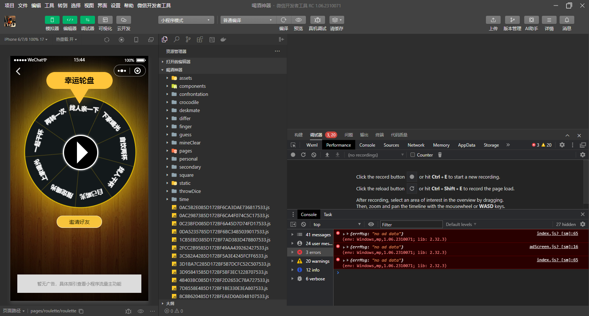Screen dimensions: 589x316
Task: Click the upload (上传) icon
Action: click(x=493, y=20)
